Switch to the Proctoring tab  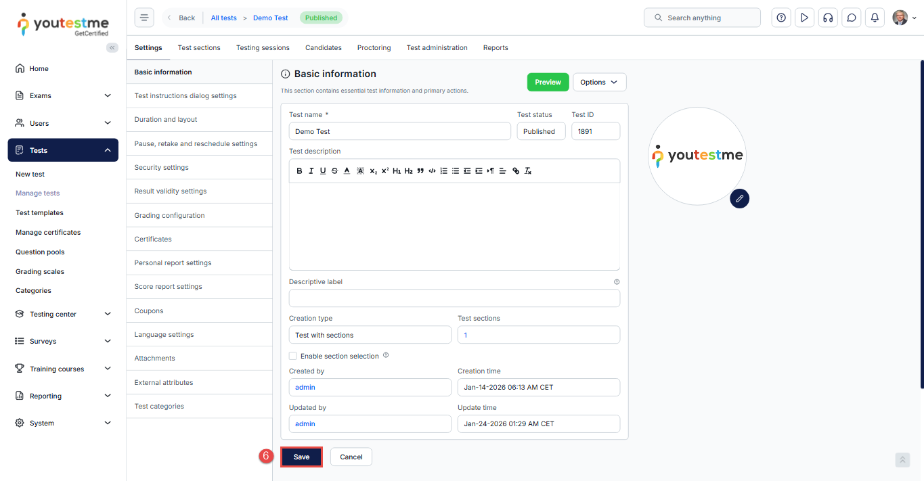pyautogui.click(x=374, y=48)
